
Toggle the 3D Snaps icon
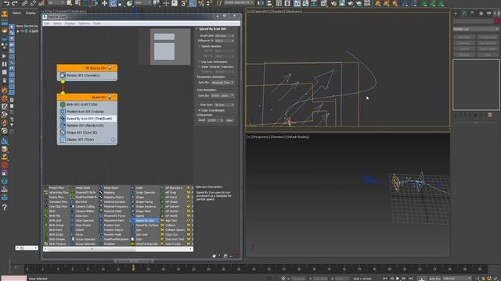pyautogui.click(x=184, y=3)
